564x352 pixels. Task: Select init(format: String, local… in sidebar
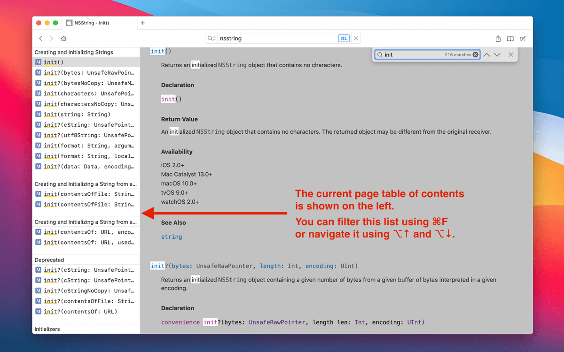click(86, 156)
